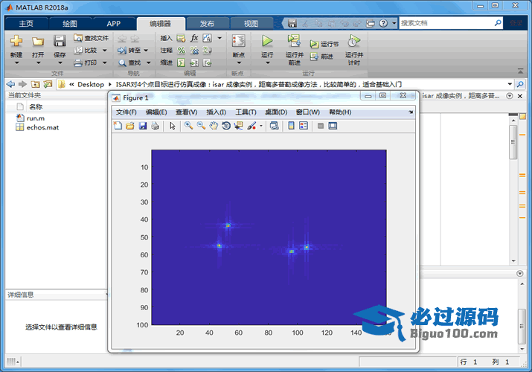Open the Breakpoints (断点) dropdown arrow
532x372 pixels.
point(239,62)
